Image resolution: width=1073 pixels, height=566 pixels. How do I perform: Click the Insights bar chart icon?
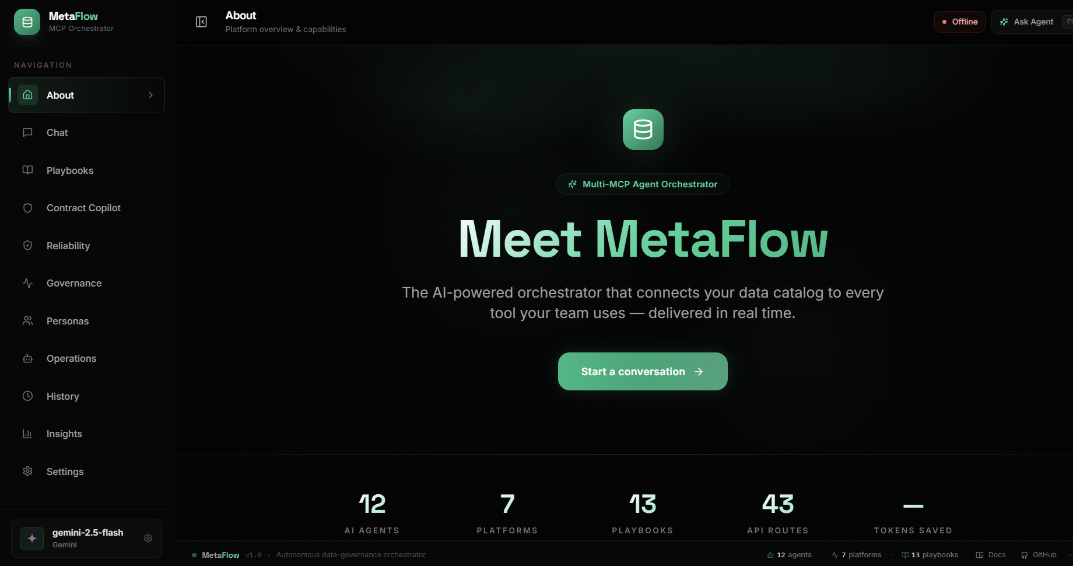pyautogui.click(x=27, y=434)
